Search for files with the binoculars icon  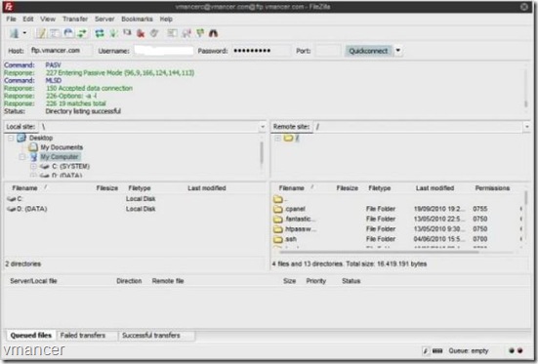(x=214, y=33)
